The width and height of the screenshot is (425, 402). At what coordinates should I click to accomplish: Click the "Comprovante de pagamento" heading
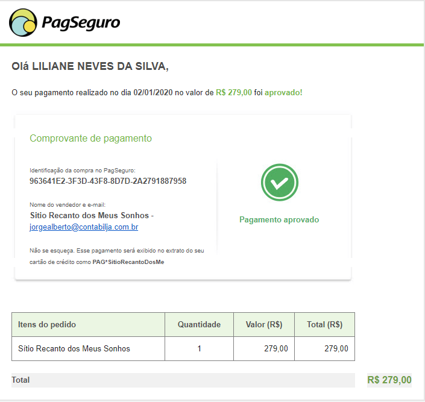[90, 138]
